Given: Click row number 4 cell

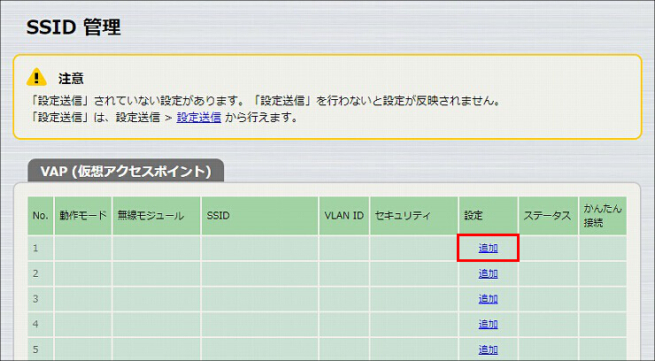Looking at the screenshot, I should click(x=41, y=324).
